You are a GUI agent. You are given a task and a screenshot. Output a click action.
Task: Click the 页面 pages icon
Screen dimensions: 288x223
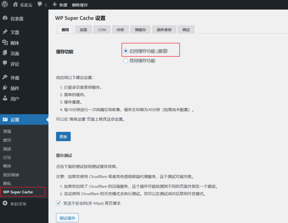coord(5,53)
